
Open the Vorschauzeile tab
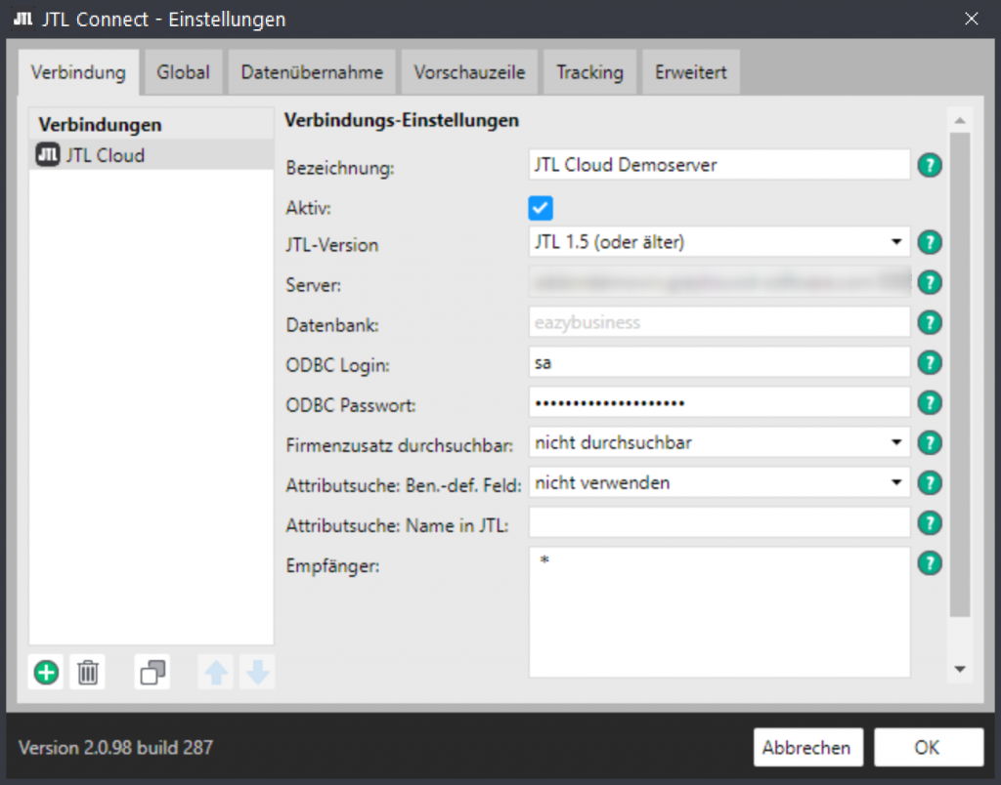pyautogui.click(x=469, y=72)
